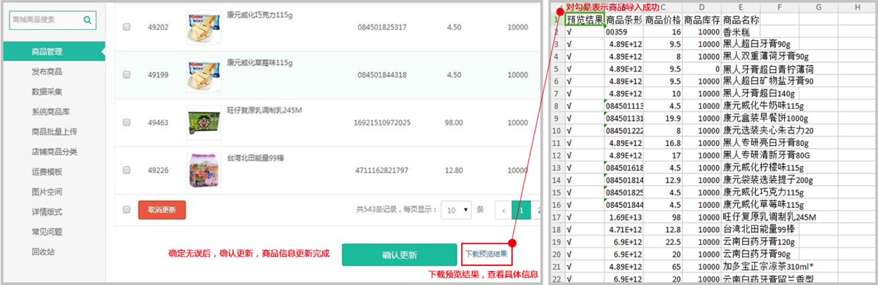Select cell 康元盒装早餐饼1000g
Viewport: 878px width, 285px height.
766,118
